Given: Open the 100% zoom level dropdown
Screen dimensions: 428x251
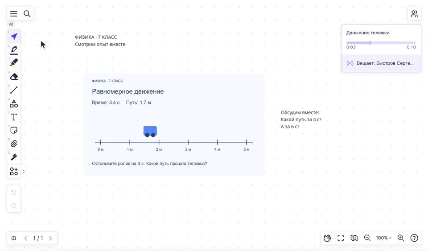Looking at the screenshot, I should 383,238.
